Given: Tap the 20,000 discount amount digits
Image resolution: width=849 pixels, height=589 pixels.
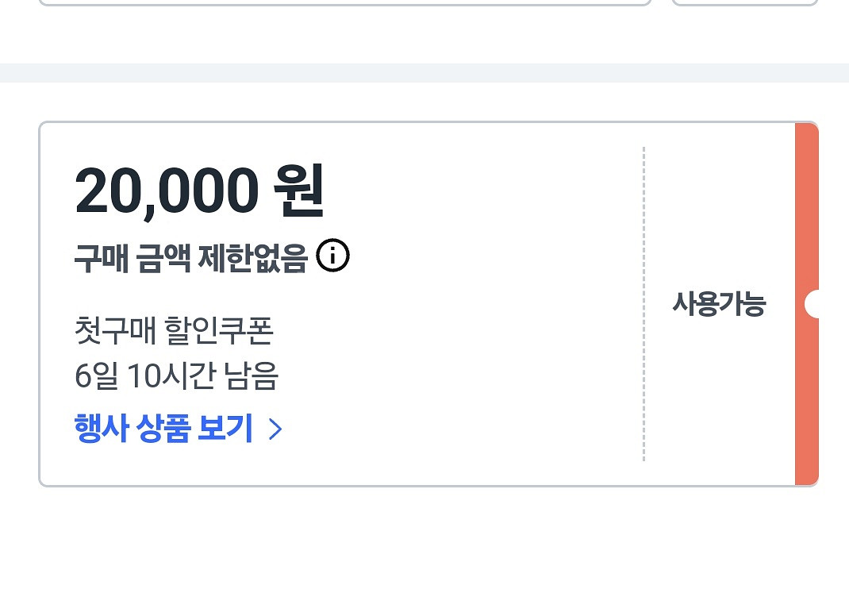Looking at the screenshot, I should coord(166,191).
